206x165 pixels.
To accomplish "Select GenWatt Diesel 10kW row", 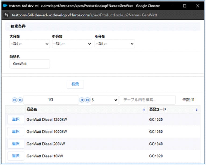I will 16,156.
